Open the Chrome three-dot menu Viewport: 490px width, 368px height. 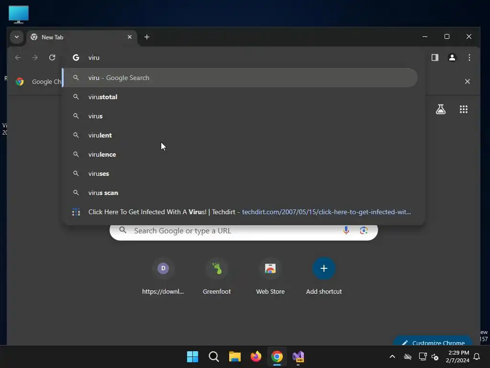click(469, 57)
